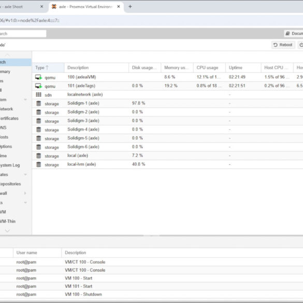Click the storage icon for local-lvm
The width and height of the screenshot is (303, 303).
coord(38,164)
